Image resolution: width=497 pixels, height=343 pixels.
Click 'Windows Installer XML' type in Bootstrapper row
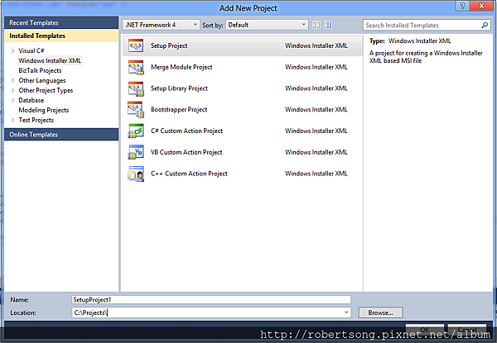point(316,109)
